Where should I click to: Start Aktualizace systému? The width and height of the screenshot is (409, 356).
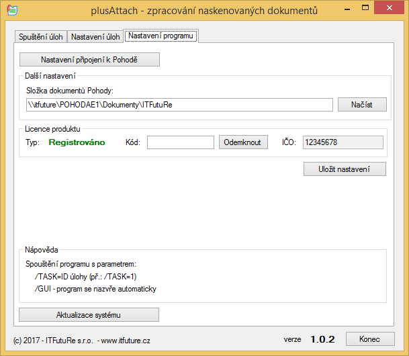tap(89, 315)
